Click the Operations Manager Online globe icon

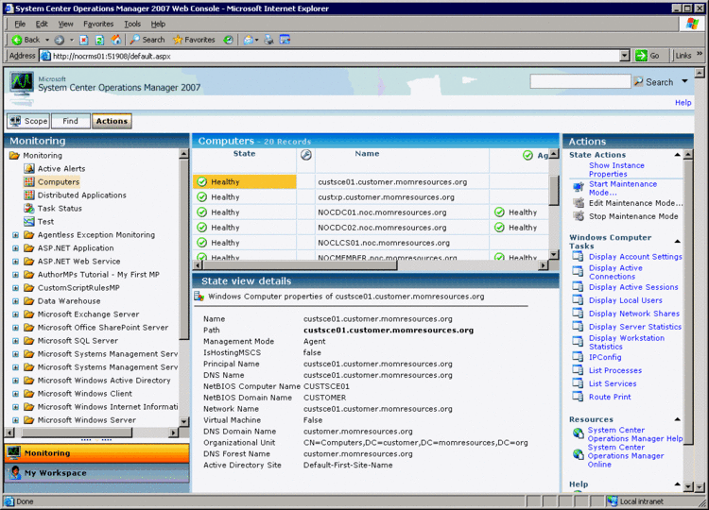click(579, 454)
